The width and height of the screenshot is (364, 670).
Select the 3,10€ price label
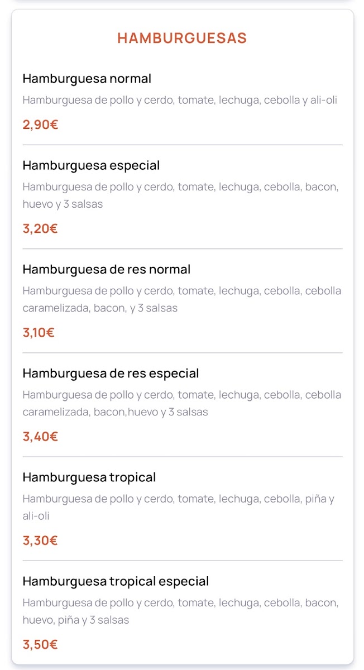39,333
